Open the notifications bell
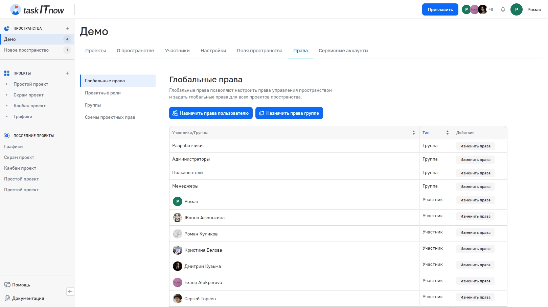548x307 pixels. [503, 9]
